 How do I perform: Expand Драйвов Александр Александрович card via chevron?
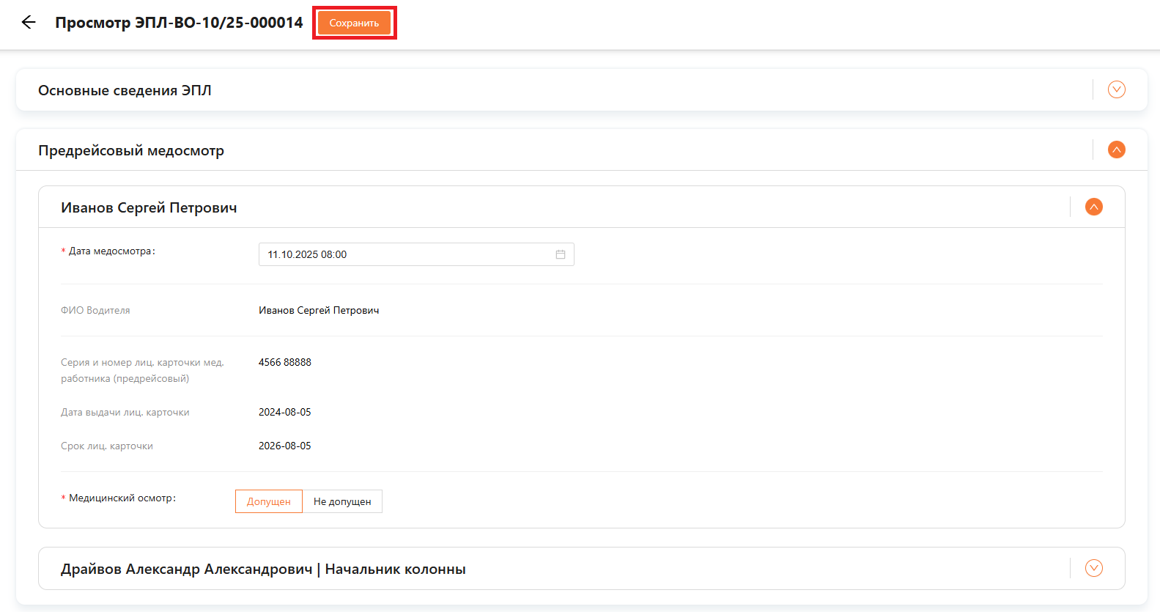[1093, 568]
